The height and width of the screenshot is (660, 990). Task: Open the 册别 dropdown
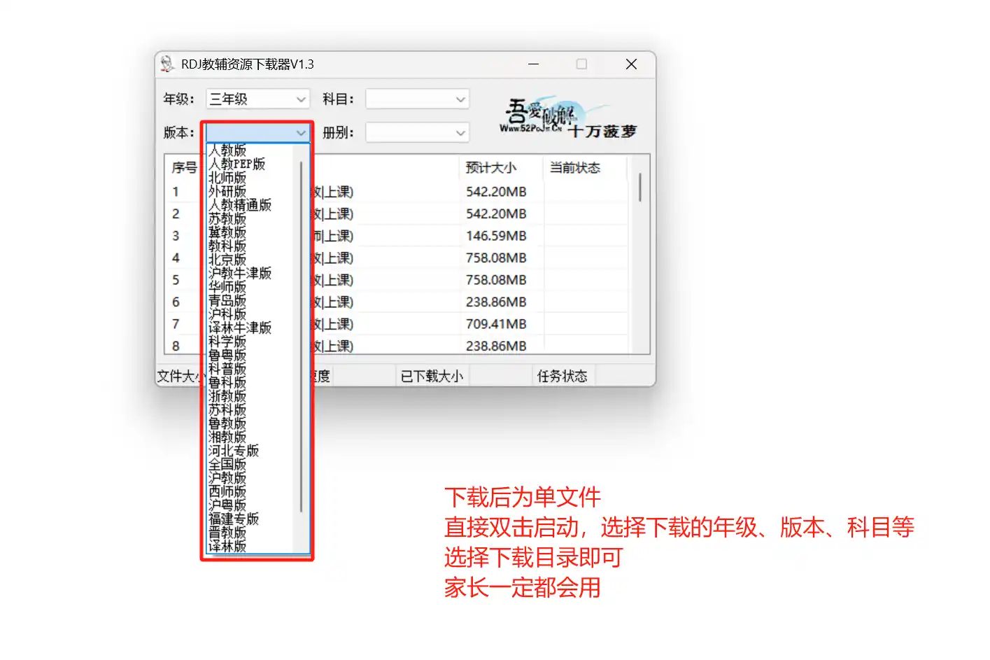(417, 132)
